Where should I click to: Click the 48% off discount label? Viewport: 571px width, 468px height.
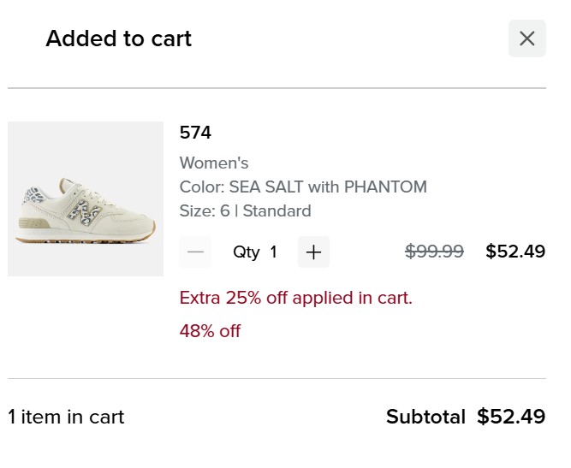click(x=210, y=330)
